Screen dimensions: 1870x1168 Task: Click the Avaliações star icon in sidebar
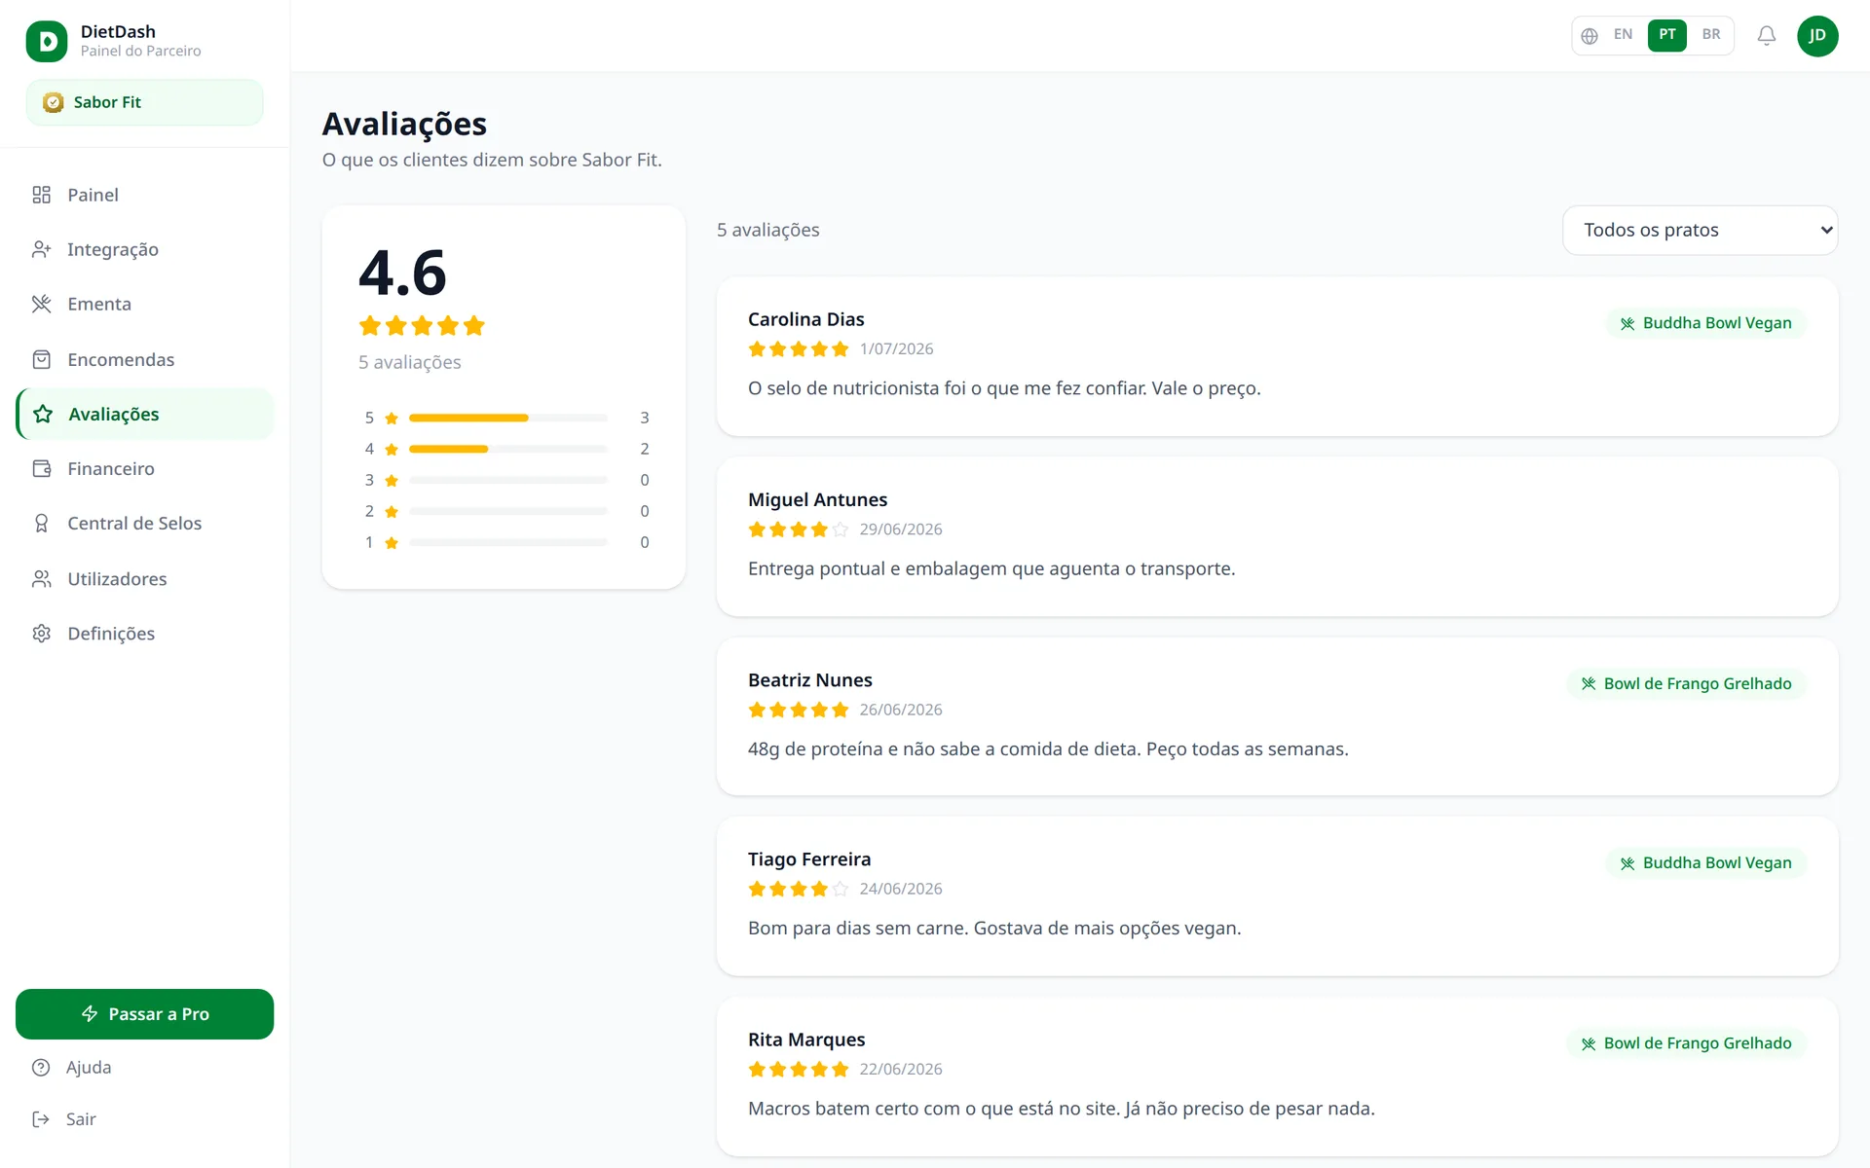click(43, 414)
